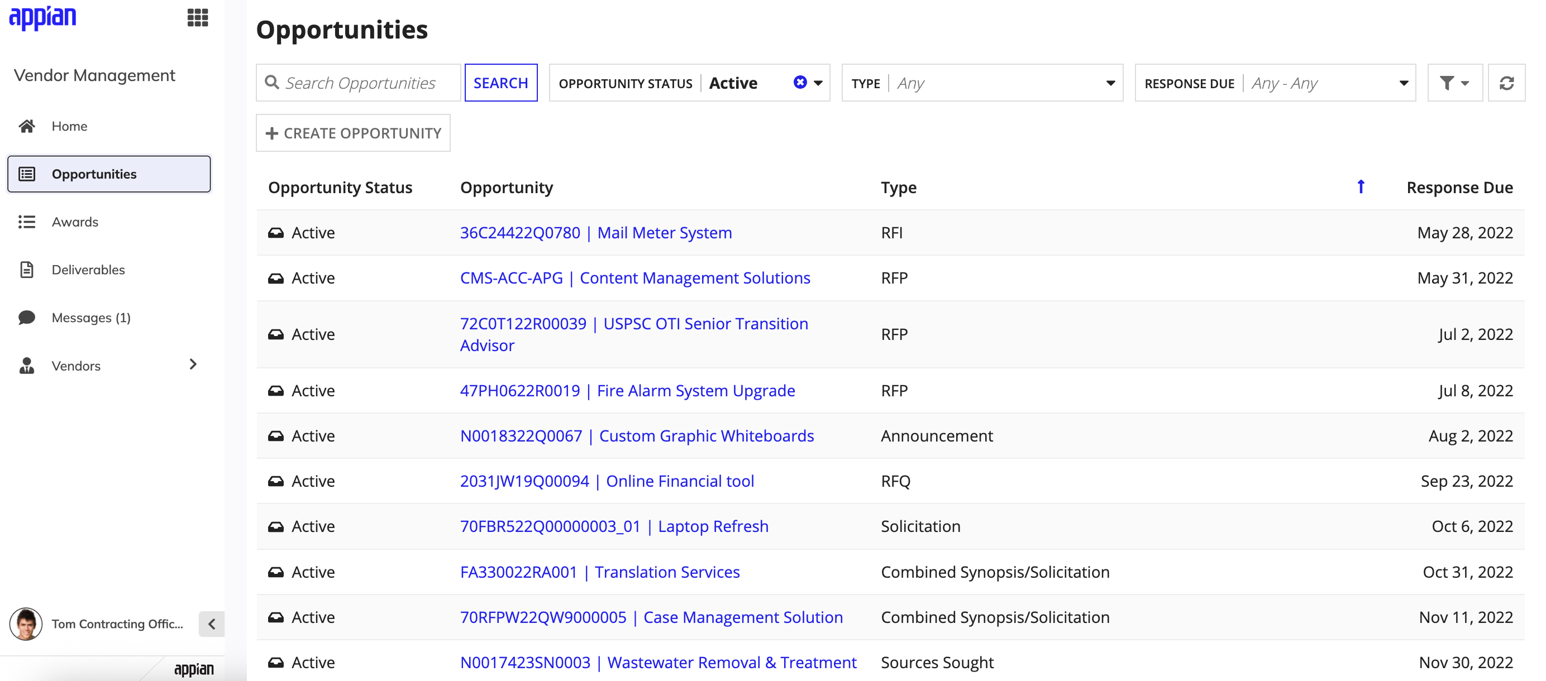Screen dimensions: 1546x681
Task: Open the USPSC OTI Senior Transition Advisor link
Action: pos(634,334)
